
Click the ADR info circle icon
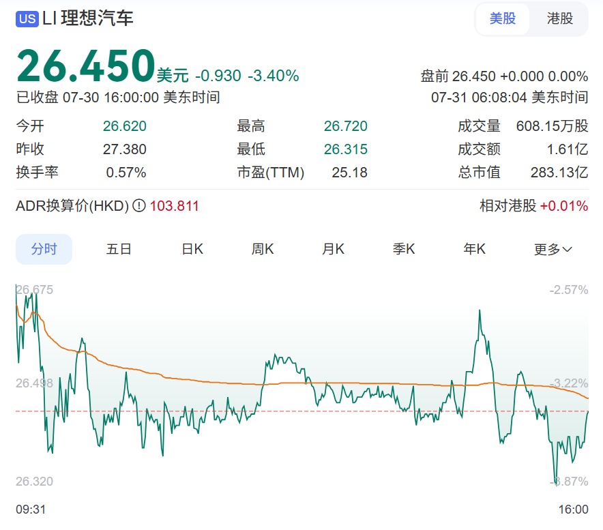(139, 206)
